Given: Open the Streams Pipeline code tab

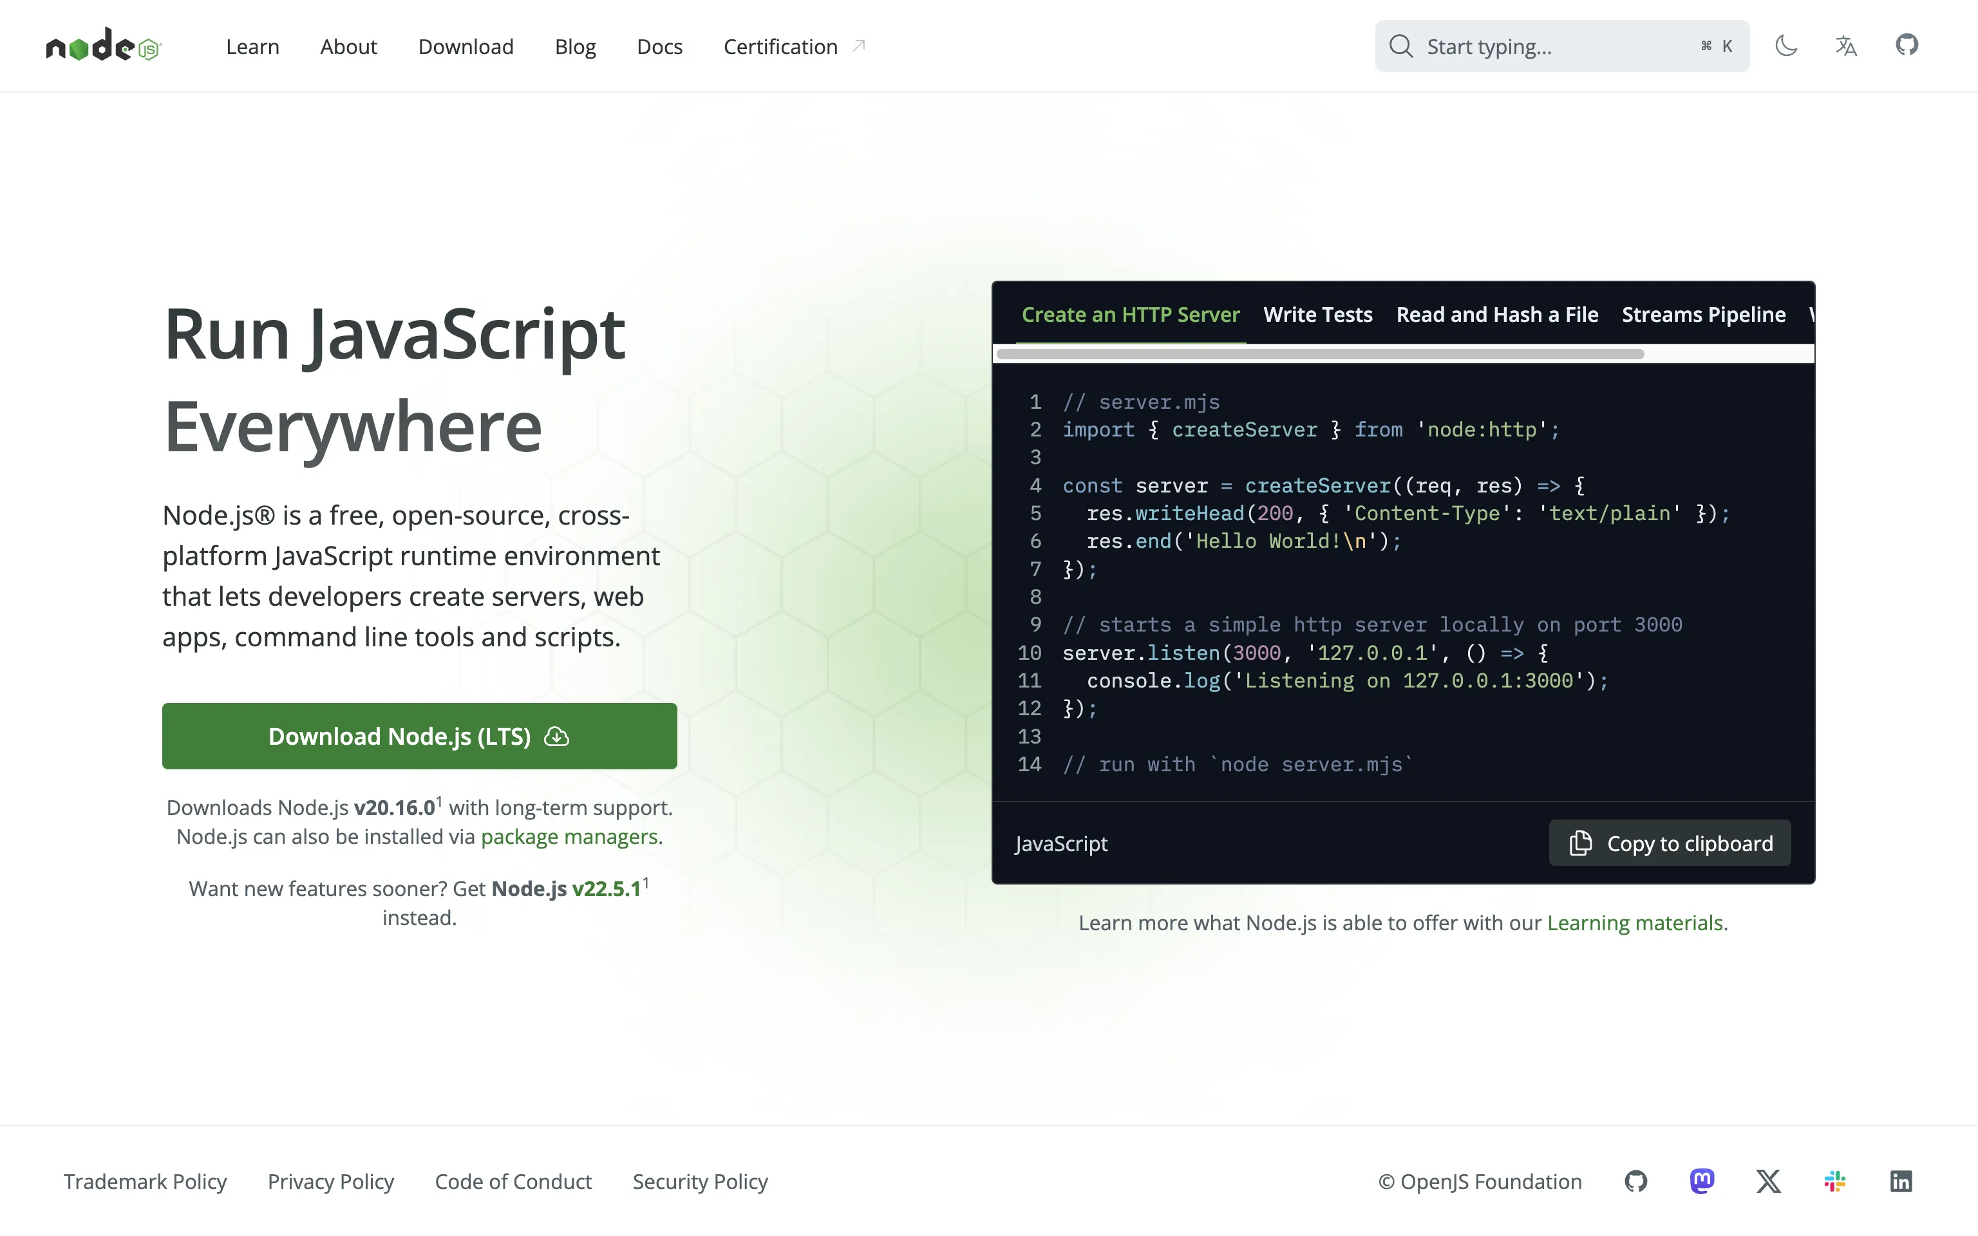Looking at the screenshot, I should coord(1703,315).
